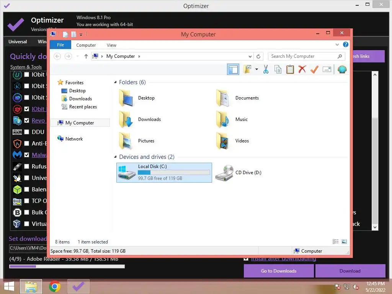Check the TCP O checkbox in Optimizer
Viewport: 392px width, 294px height.
26,201
